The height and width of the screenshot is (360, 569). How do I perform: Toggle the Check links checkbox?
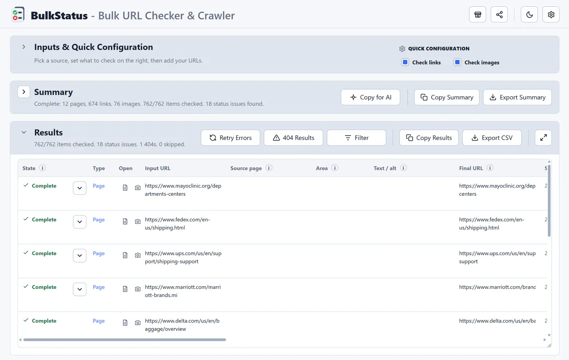click(405, 62)
